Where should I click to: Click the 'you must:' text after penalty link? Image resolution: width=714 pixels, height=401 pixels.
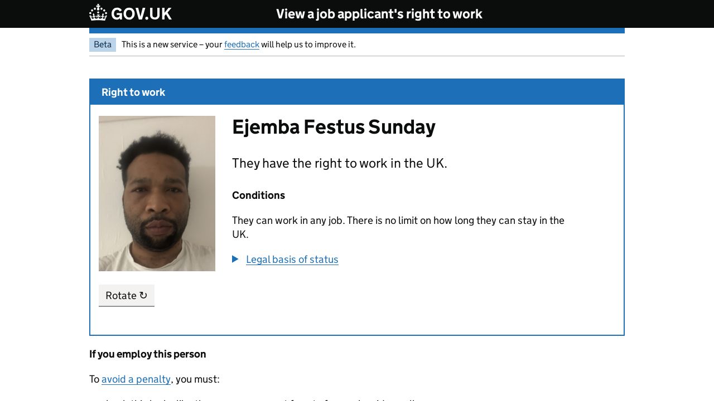[197, 379]
